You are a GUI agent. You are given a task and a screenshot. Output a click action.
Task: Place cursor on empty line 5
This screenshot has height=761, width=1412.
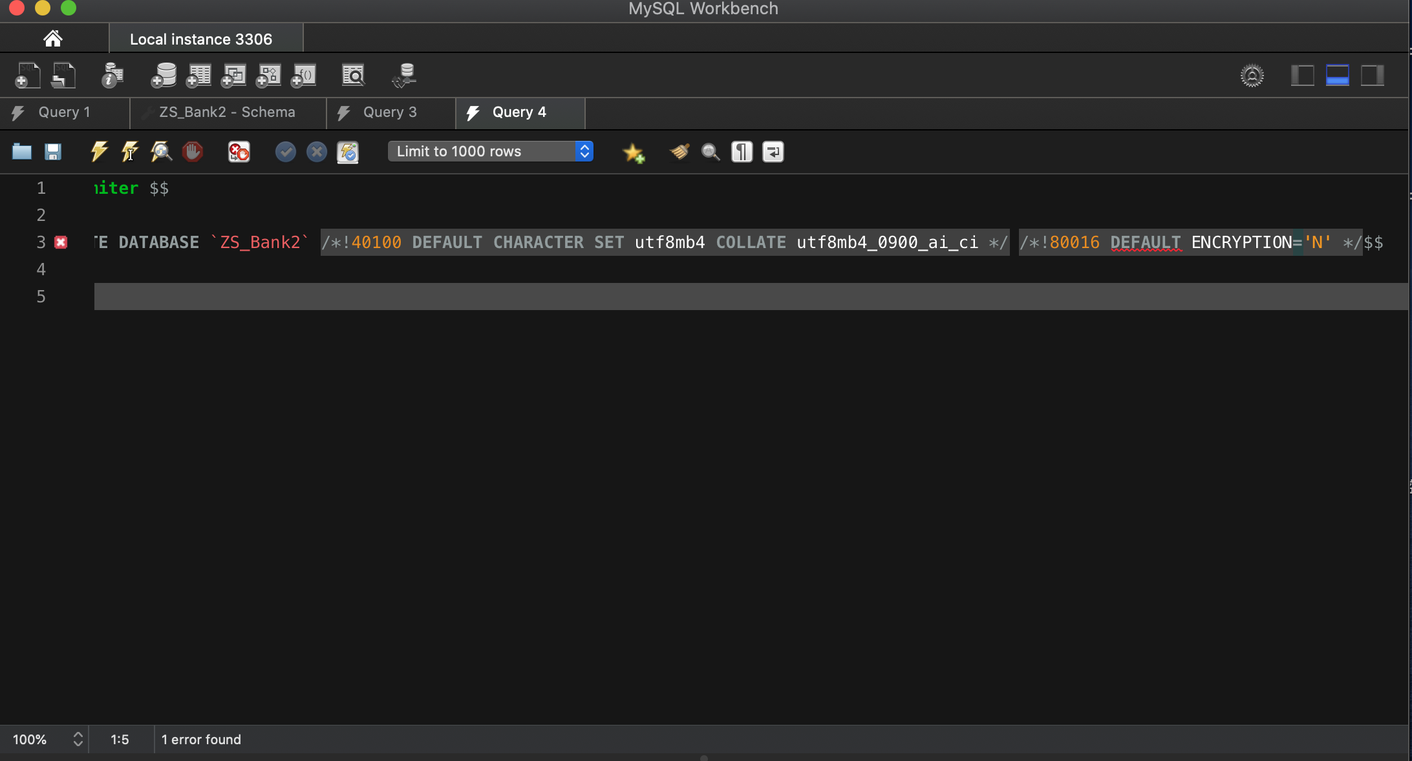click(750, 297)
